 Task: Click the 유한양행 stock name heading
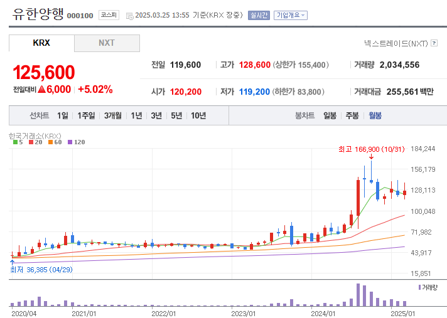(38, 14)
